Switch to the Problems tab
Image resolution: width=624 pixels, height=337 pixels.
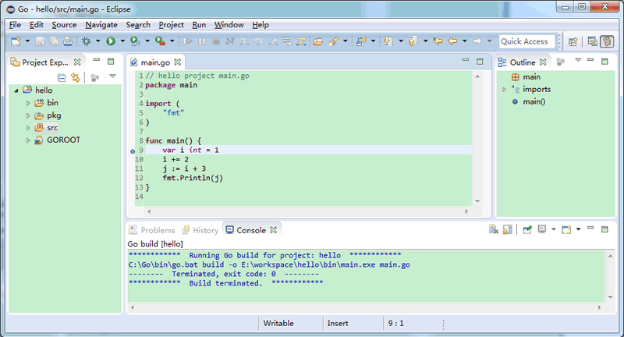point(152,230)
